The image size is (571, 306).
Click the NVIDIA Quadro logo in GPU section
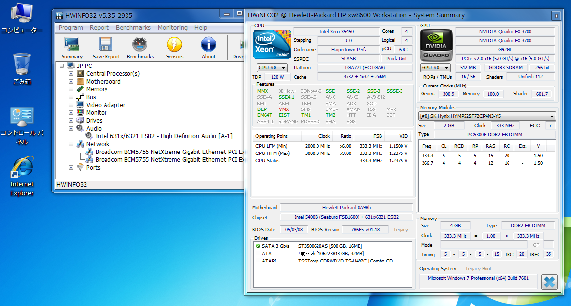436,44
